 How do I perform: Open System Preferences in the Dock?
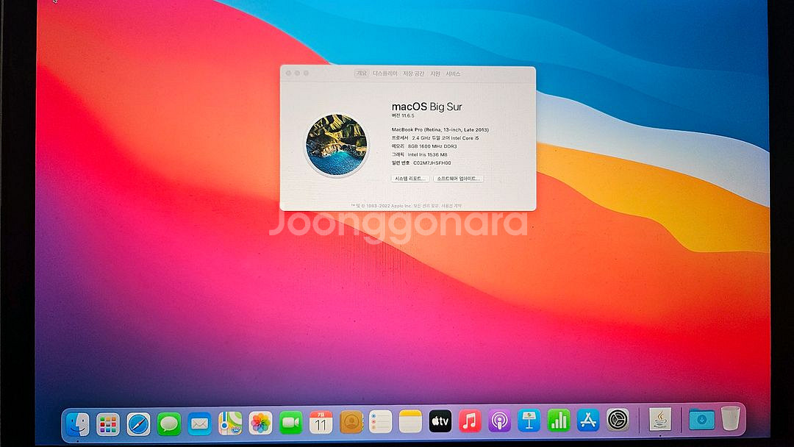click(618, 420)
